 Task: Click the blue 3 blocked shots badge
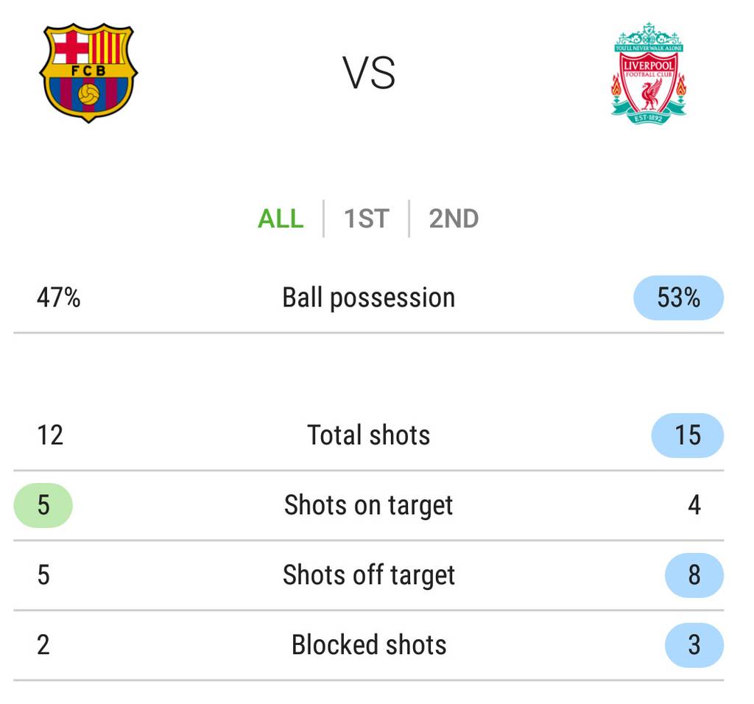[x=694, y=645]
